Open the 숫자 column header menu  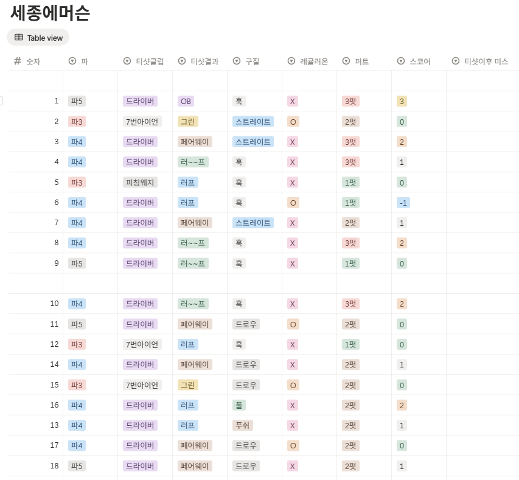pyautogui.click(x=33, y=61)
